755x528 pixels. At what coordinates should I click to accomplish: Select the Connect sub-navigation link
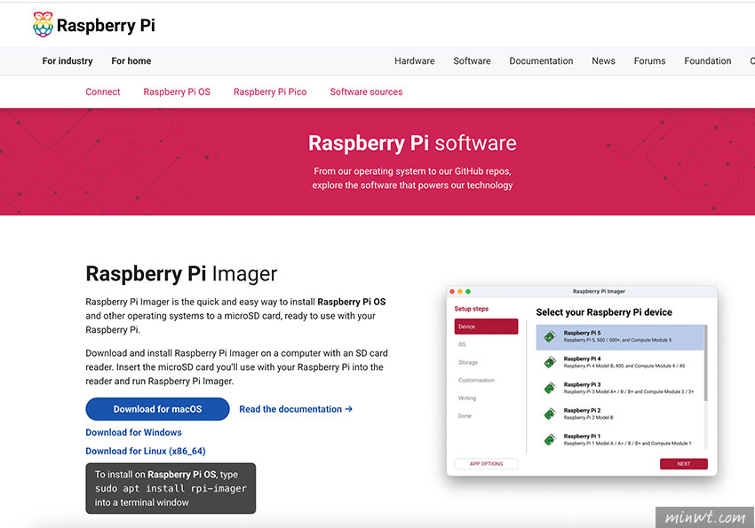[x=102, y=92]
